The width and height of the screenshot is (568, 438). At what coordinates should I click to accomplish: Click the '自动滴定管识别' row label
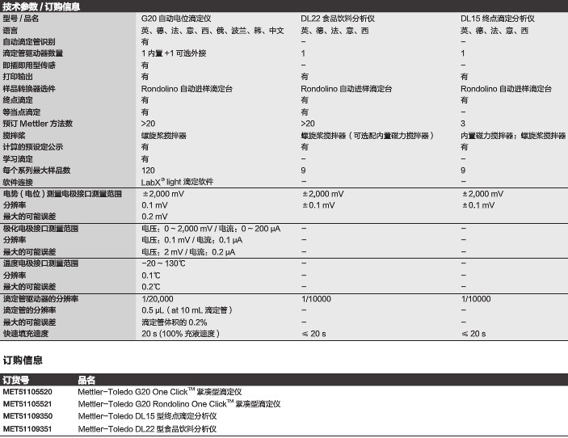pyautogui.click(x=29, y=42)
